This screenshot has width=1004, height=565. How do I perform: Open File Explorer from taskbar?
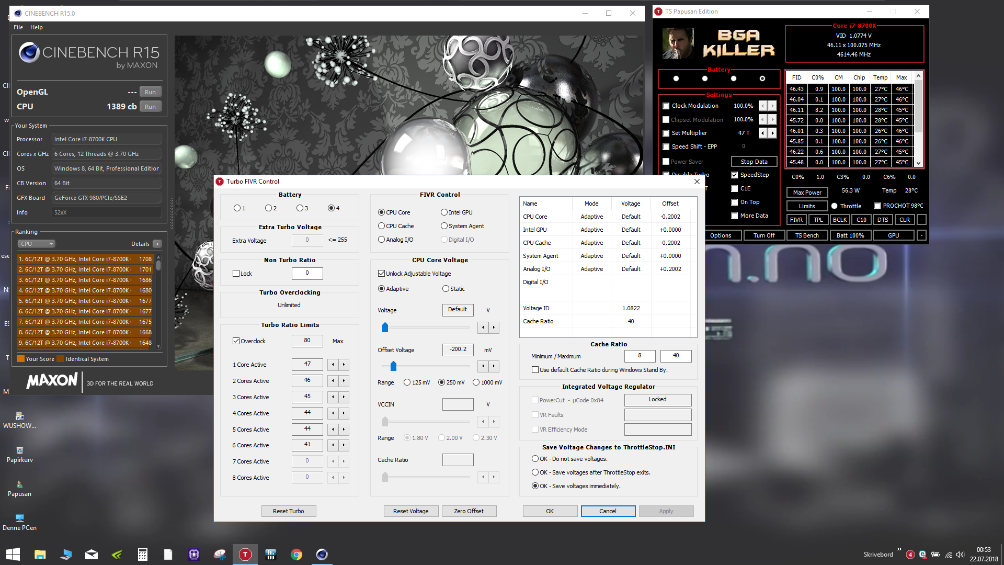40,554
